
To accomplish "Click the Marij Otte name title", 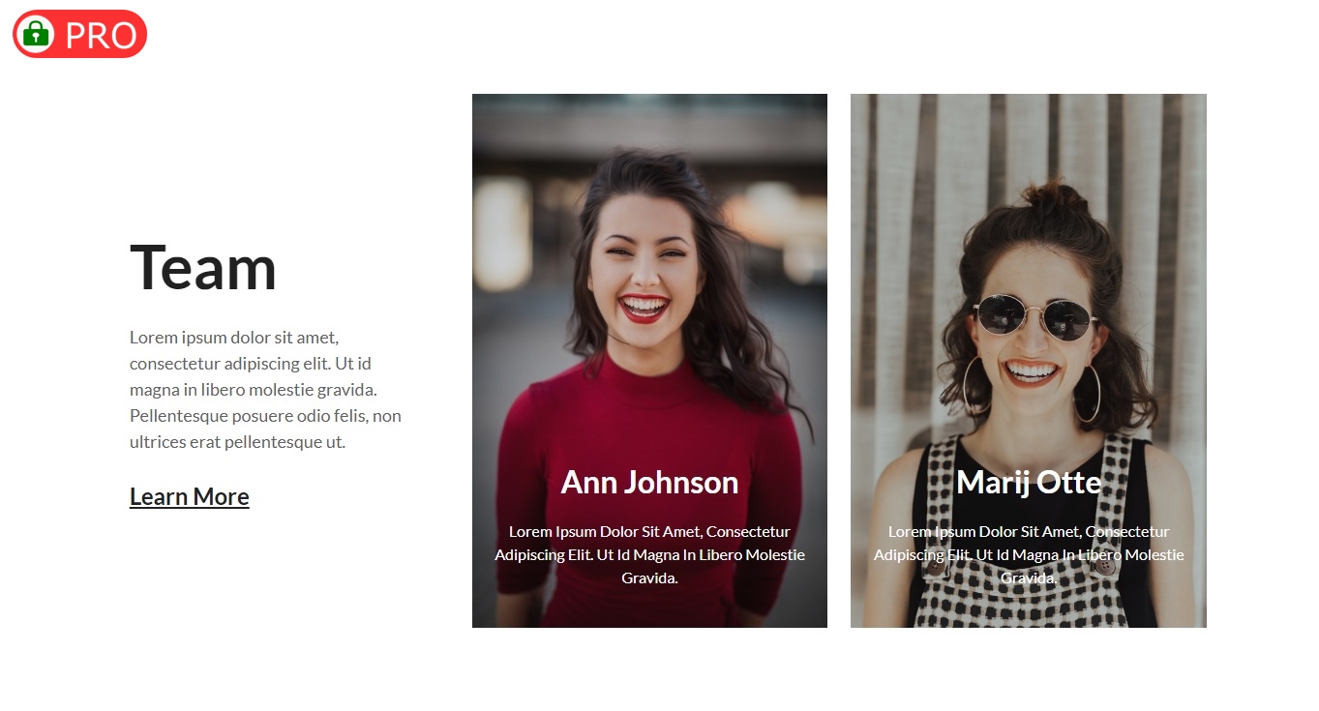I will (x=1028, y=482).
